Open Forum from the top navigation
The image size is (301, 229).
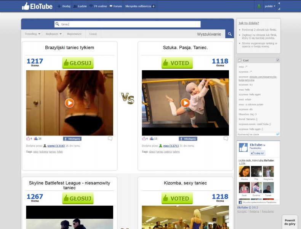coord(115,6)
